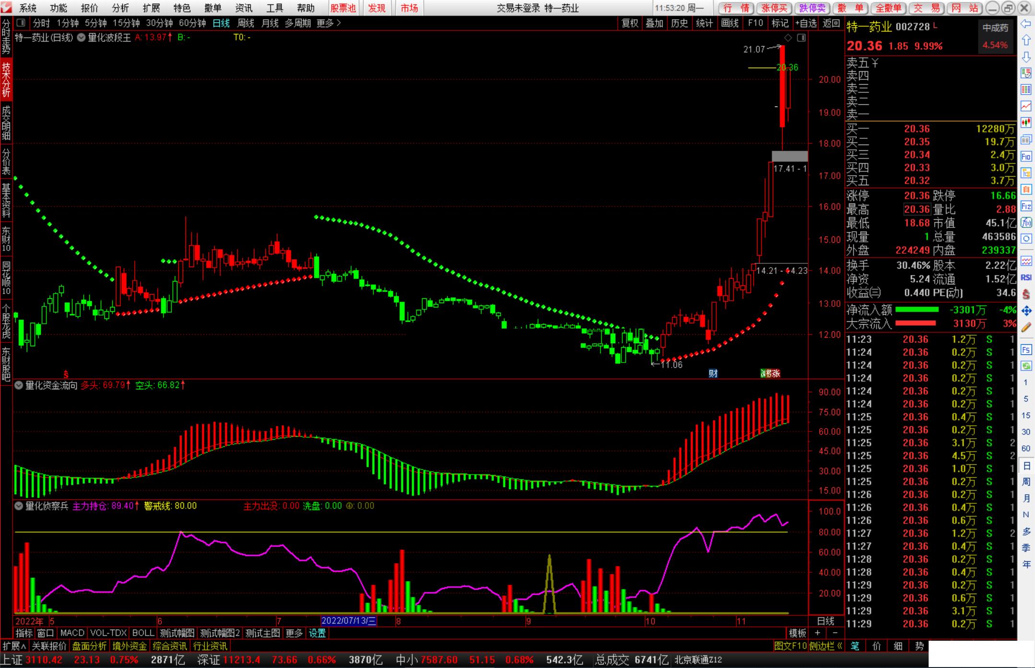Viewport: 1035px width, 668px height.
Task: Select the pencil drawing tool icon
Action: point(1026,328)
